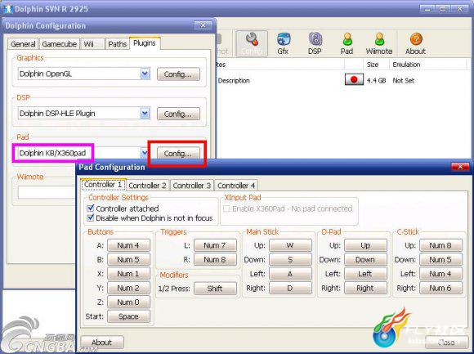Switch to the Controller 2 tab
The height and width of the screenshot is (354, 474).
point(148,186)
